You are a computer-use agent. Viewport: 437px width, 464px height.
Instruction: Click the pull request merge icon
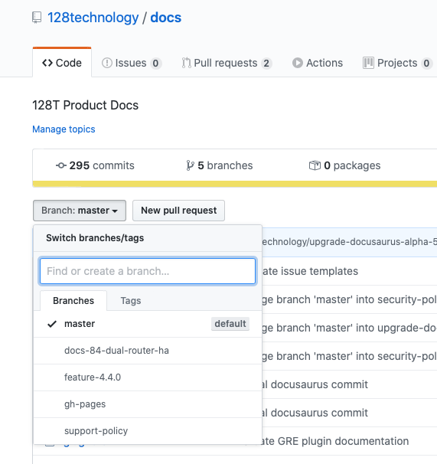coord(186,63)
